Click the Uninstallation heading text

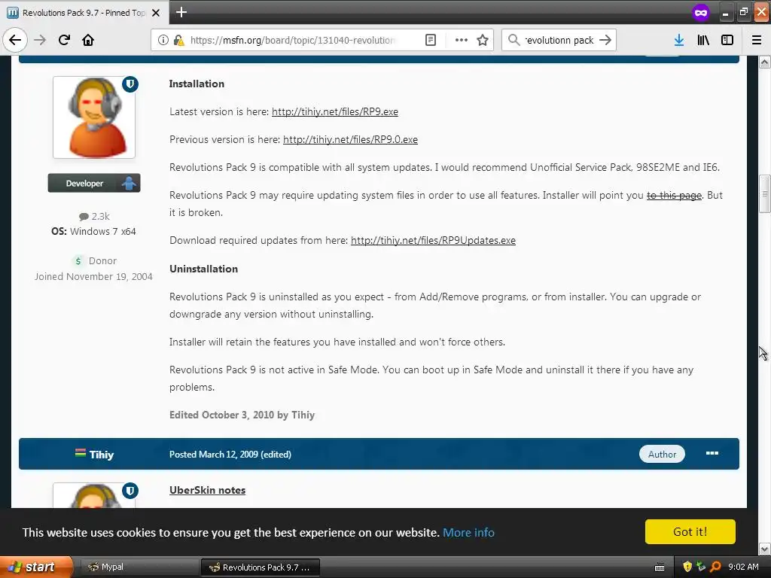[203, 269]
